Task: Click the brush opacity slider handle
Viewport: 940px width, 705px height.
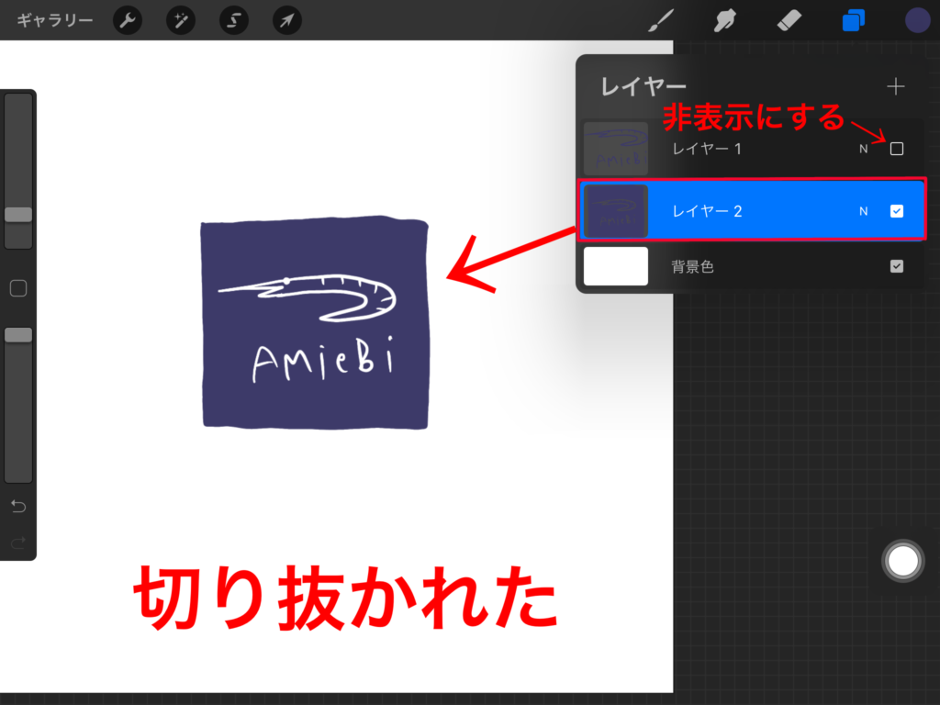Action: 18,335
